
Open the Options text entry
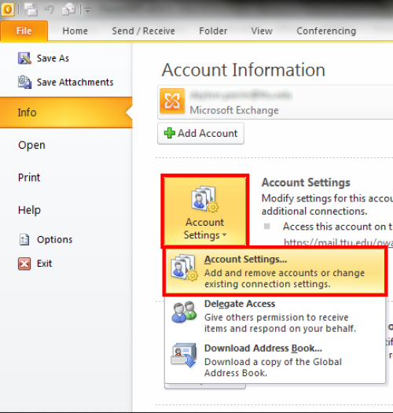54,240
